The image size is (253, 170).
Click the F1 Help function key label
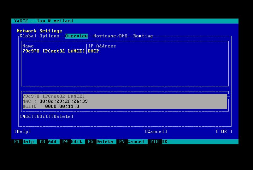[x=25, y=141]
